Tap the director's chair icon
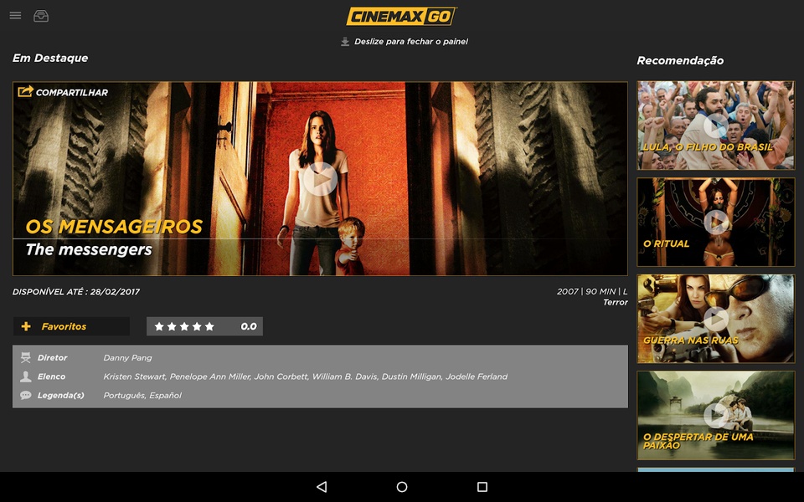 26,357
